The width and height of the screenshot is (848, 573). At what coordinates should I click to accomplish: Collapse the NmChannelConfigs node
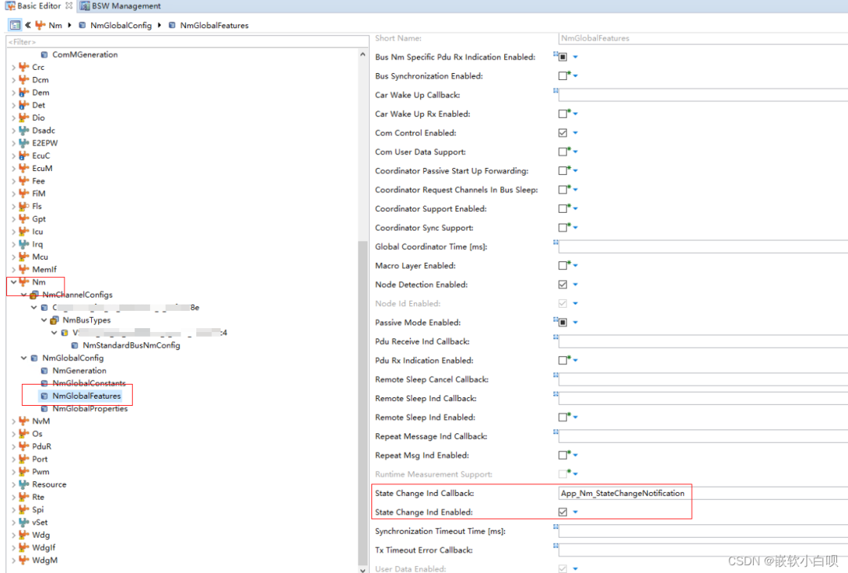point(24,294)
